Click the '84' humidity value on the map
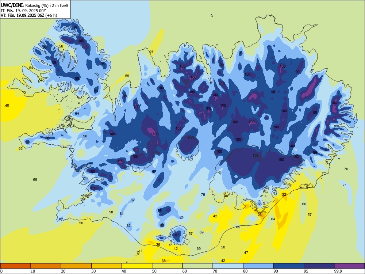 (122, 213)
